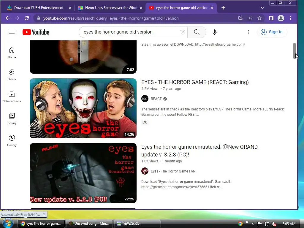The width and height of the screenshot is (304, 228).
Task: Click the Stealth is awesome description text
Action: [x=193, y=45]
